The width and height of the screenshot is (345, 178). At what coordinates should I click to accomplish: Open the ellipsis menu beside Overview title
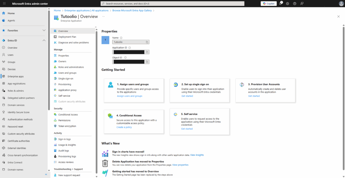(x=103, y=16)
